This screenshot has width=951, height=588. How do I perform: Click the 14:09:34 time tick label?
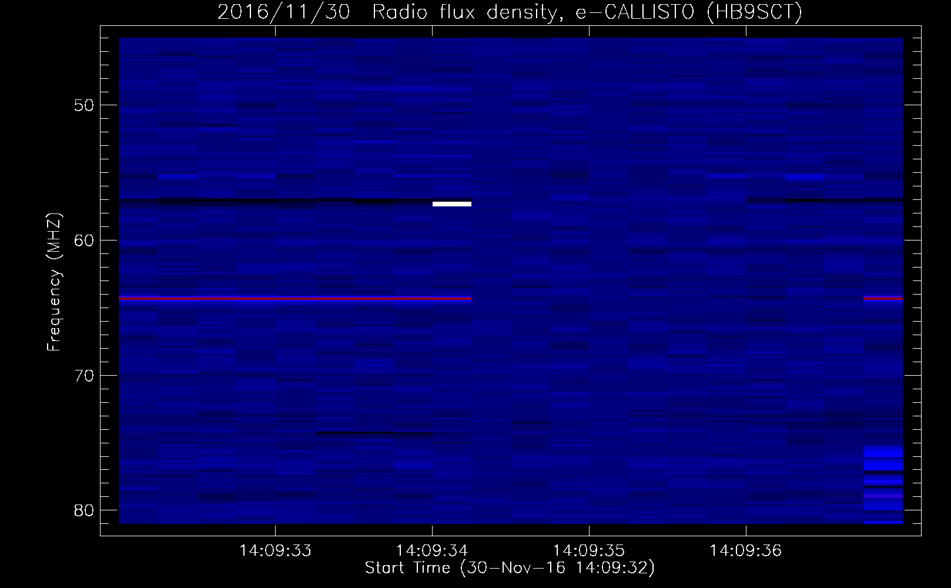tap(432, 551)
